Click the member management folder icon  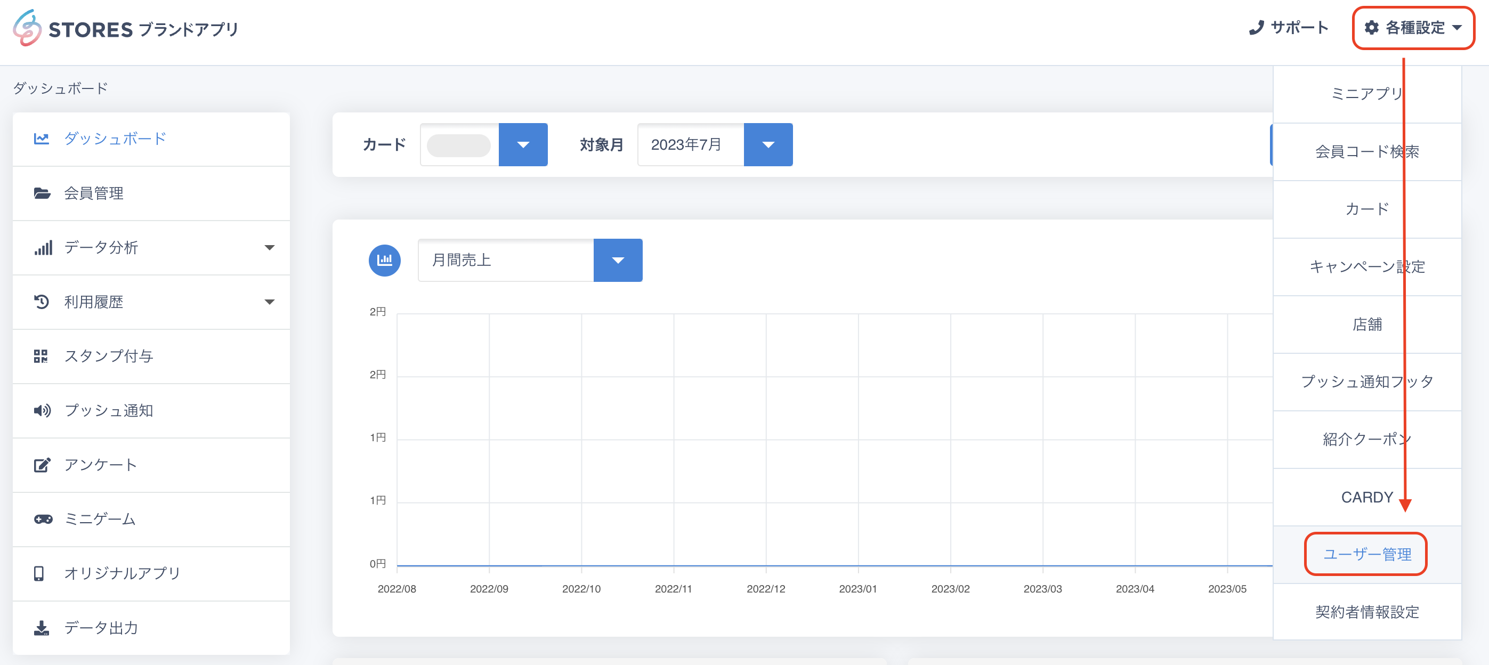pyautogui.click(x=42, y=193)
